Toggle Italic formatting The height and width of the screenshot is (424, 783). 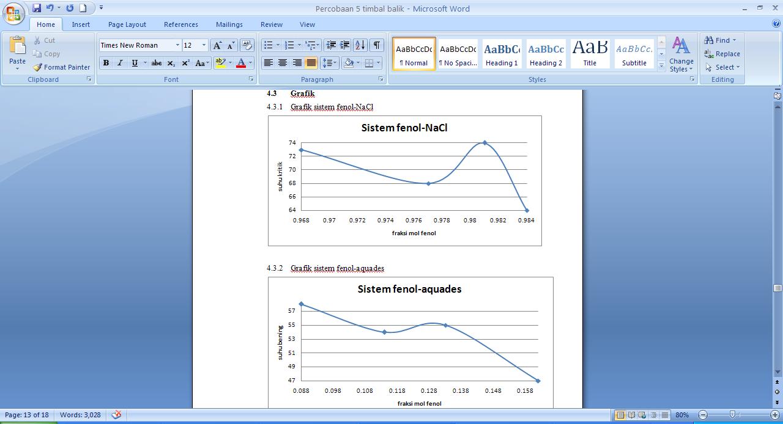[120, 63]
